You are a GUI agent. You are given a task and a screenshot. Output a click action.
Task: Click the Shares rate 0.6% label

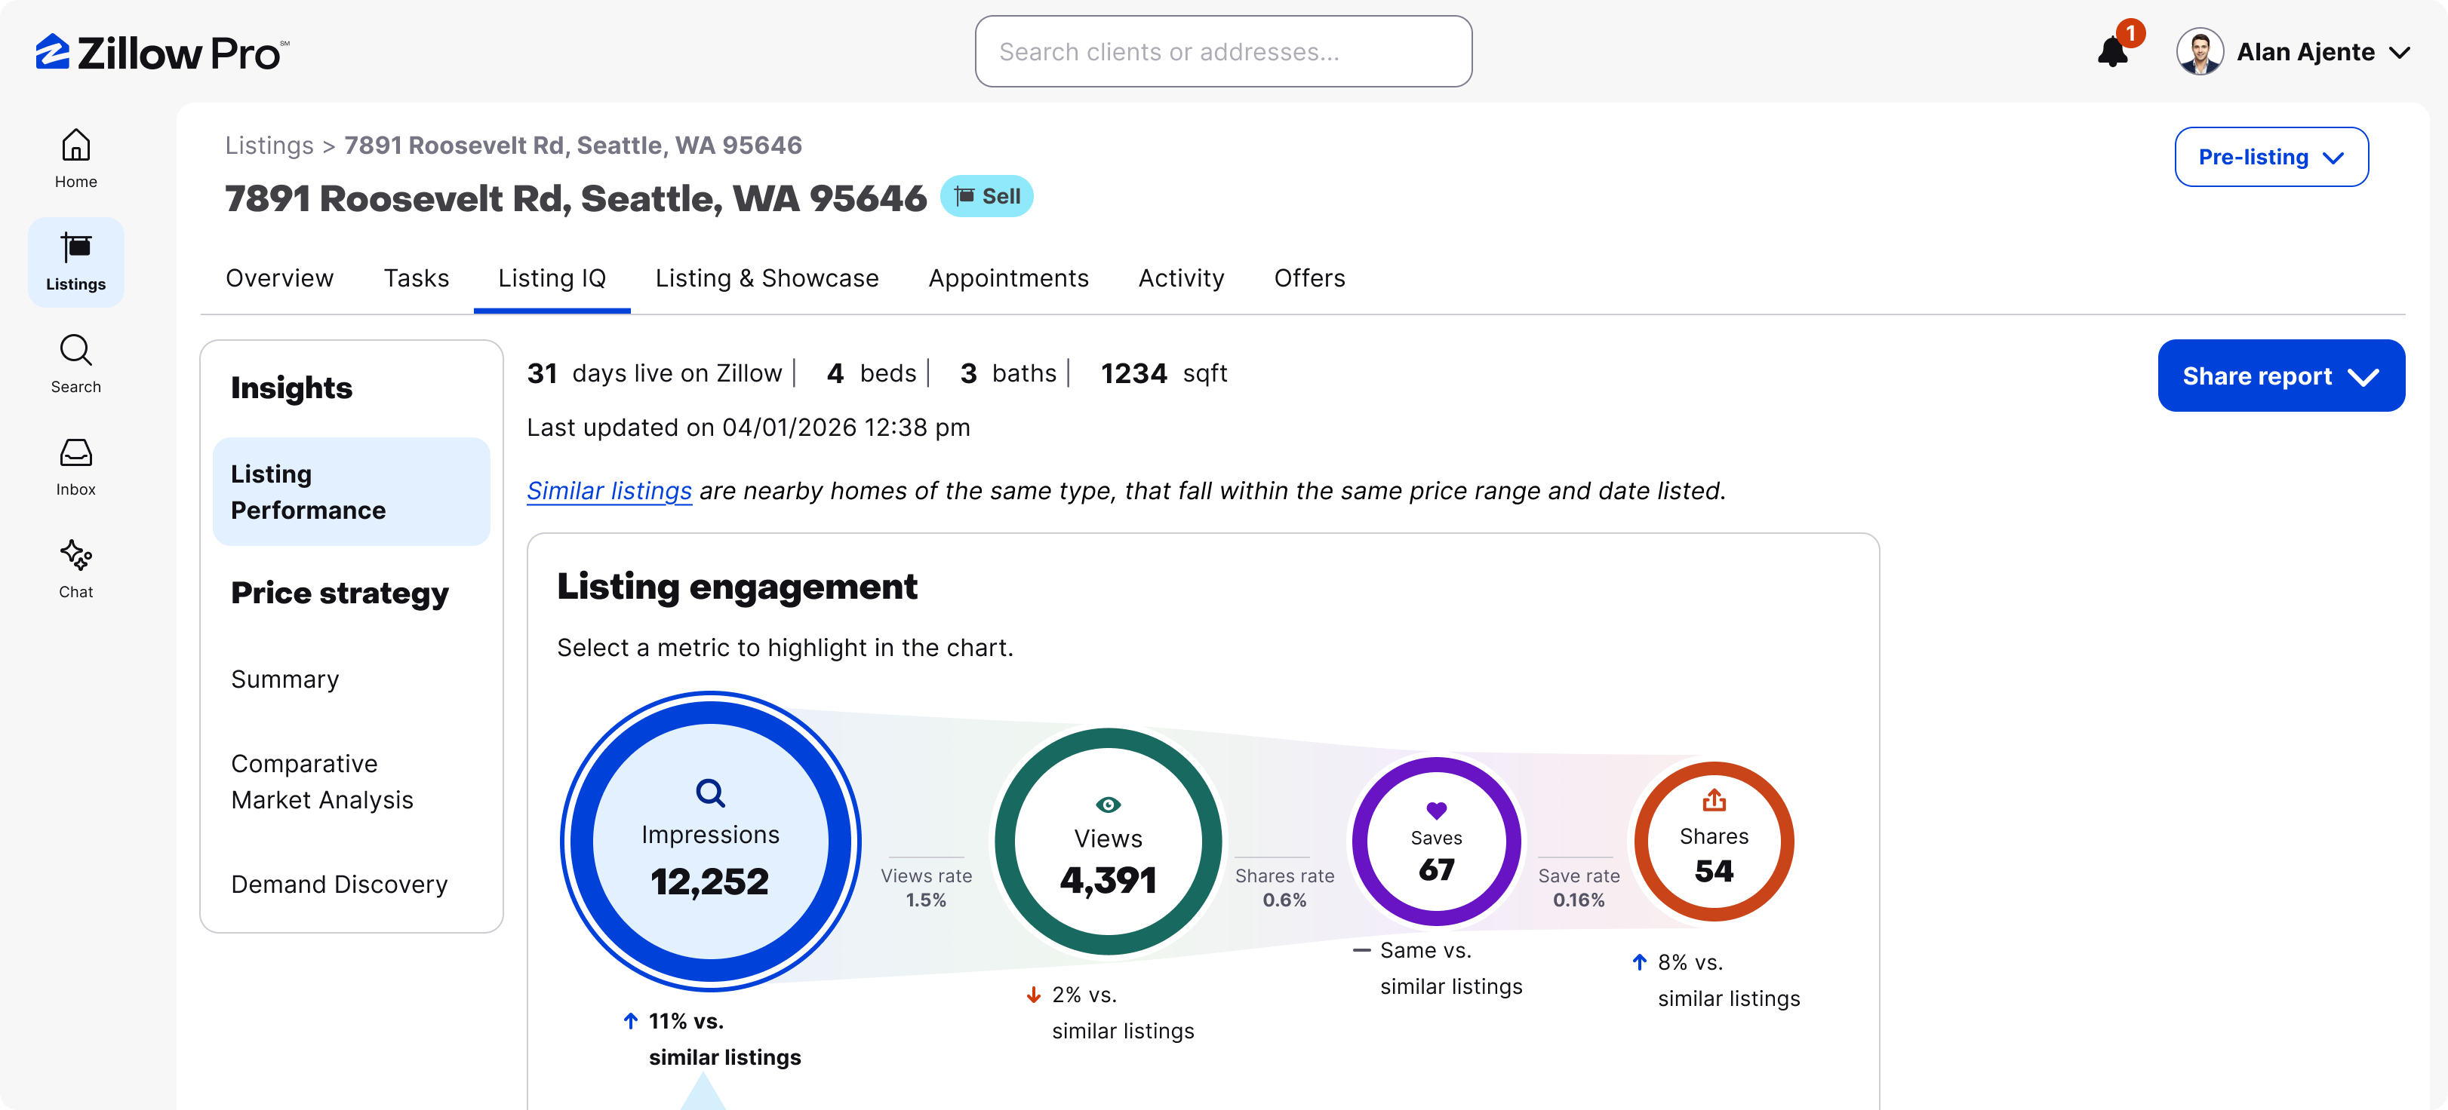click(1284, 888)
